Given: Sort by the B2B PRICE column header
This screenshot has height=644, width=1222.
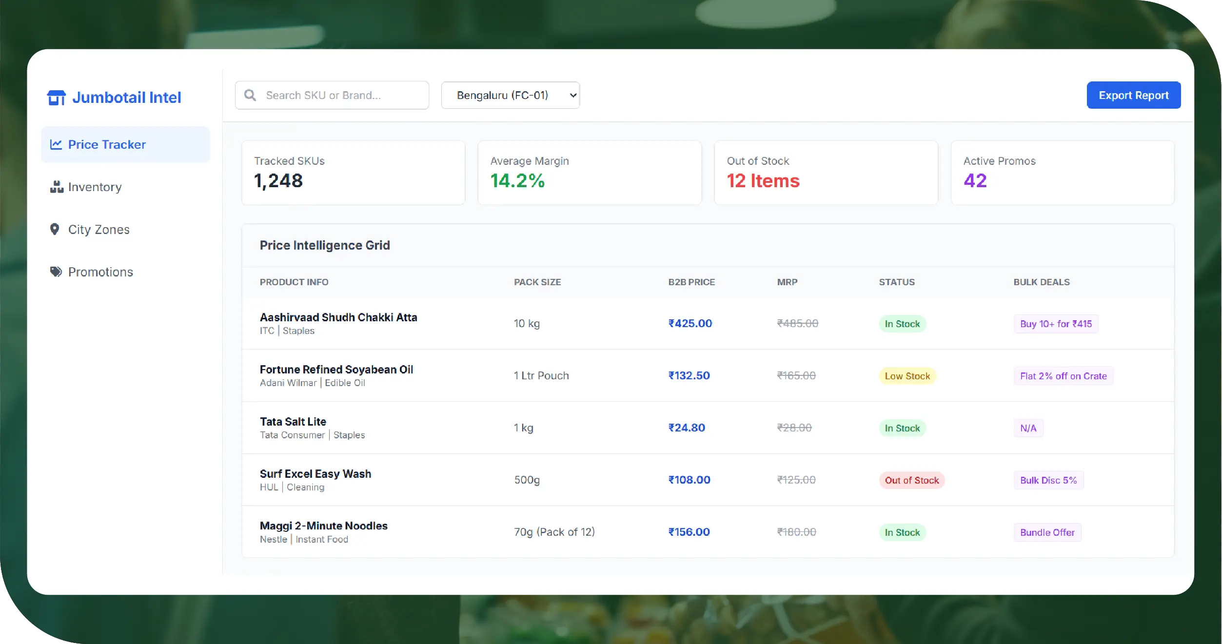Looking at the screenshot, I should (691, 282).
